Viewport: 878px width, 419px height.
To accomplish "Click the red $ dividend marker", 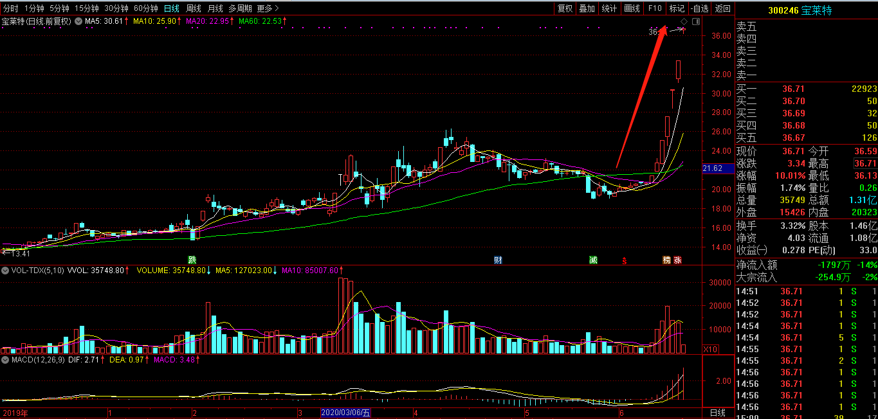I will pos(623,261).
